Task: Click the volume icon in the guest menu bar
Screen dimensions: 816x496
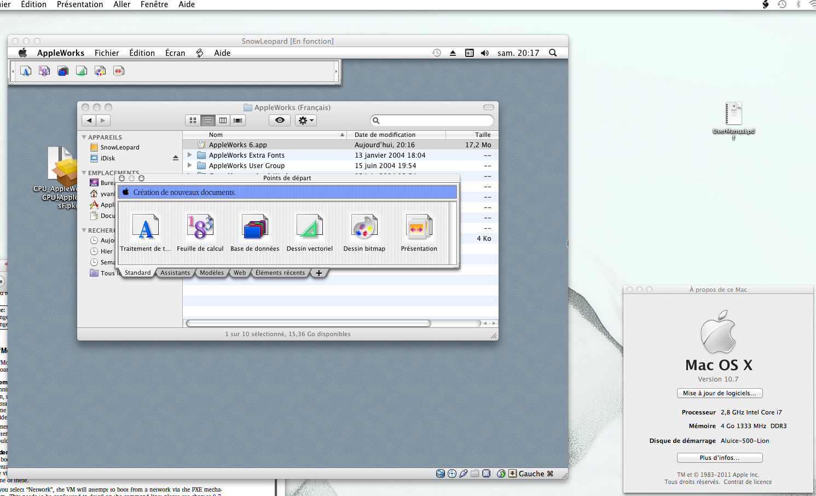Action: pos(485,53)
